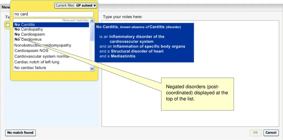This screenshot has height=140, width=283.
Task: Click the search field containing 'no card'
Action: pyautogui.click(x=53, y=14)
